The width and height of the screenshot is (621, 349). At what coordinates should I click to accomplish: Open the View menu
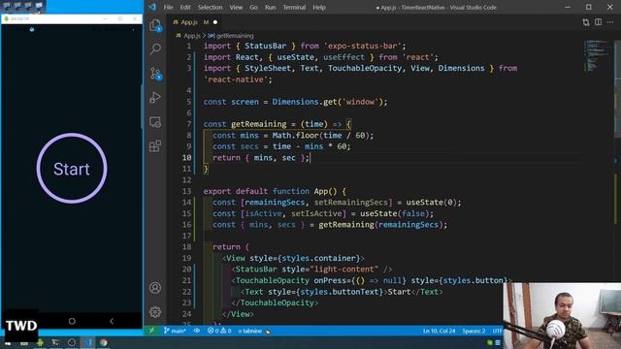coord(236,7)
